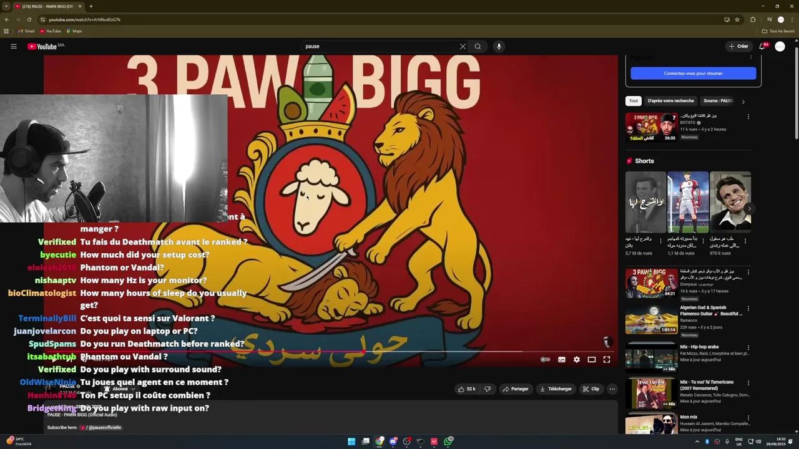The width and height of the screenshot is (799, 449).
Task: Open options for Algerian Oud video
Action: [x=748, y=308]
